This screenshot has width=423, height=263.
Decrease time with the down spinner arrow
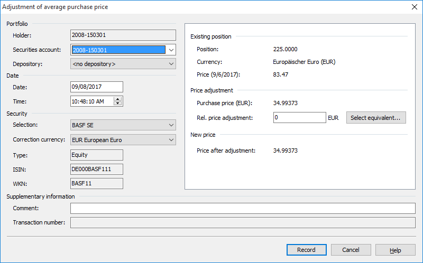coord(117,104)
